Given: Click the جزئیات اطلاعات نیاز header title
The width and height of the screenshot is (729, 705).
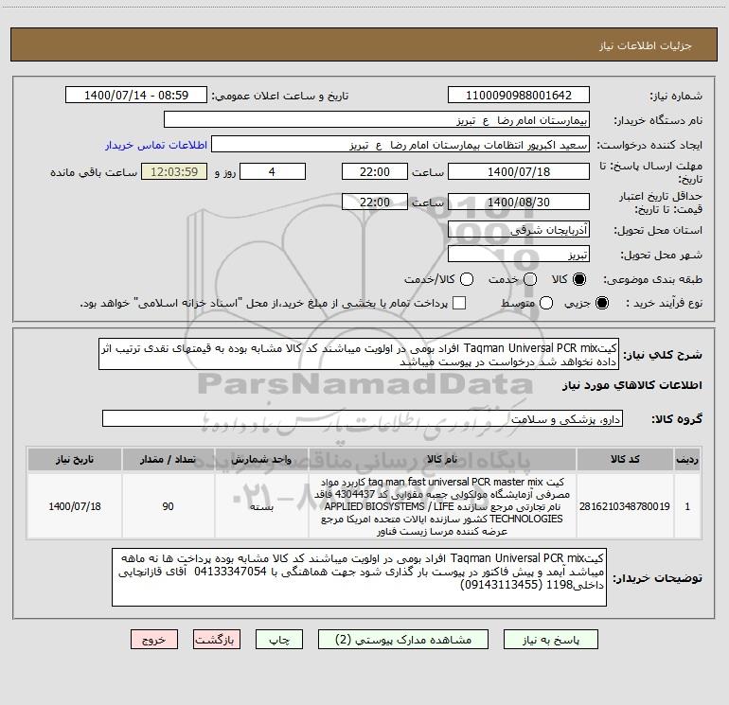Looking at the screenshot, I should 646,45.
